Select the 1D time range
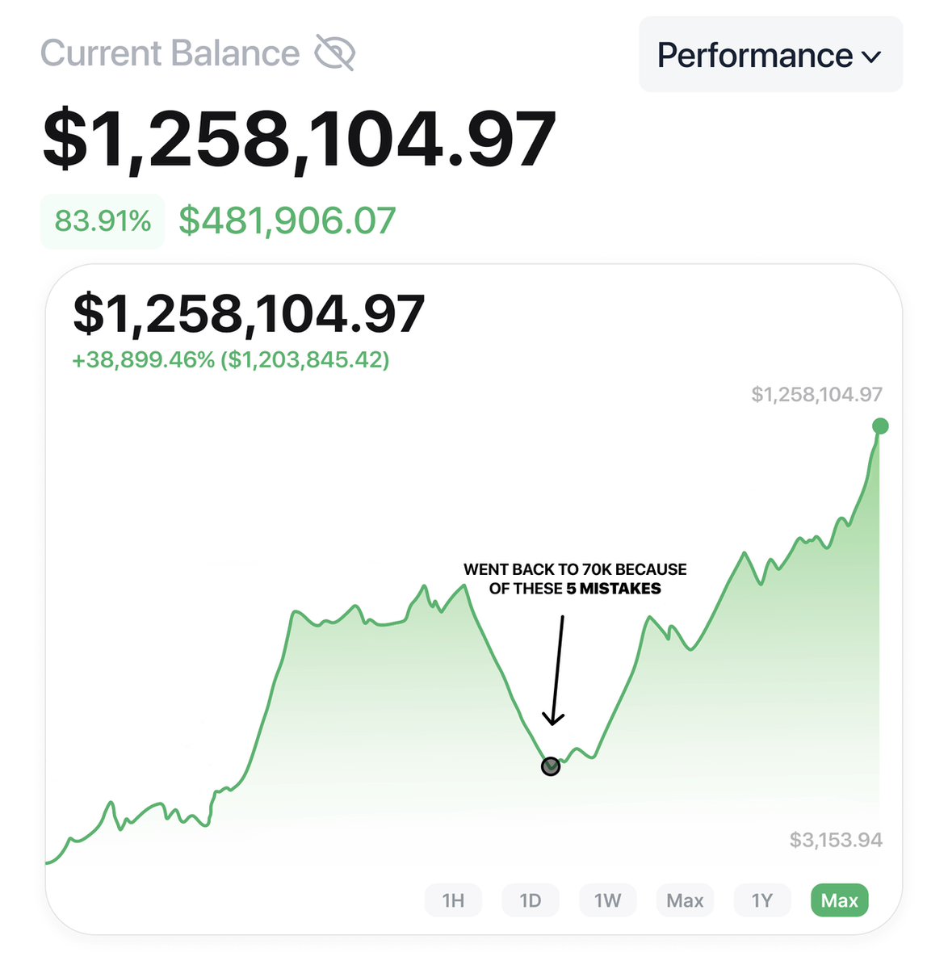The image size is (948, 969). click(531, 900)
